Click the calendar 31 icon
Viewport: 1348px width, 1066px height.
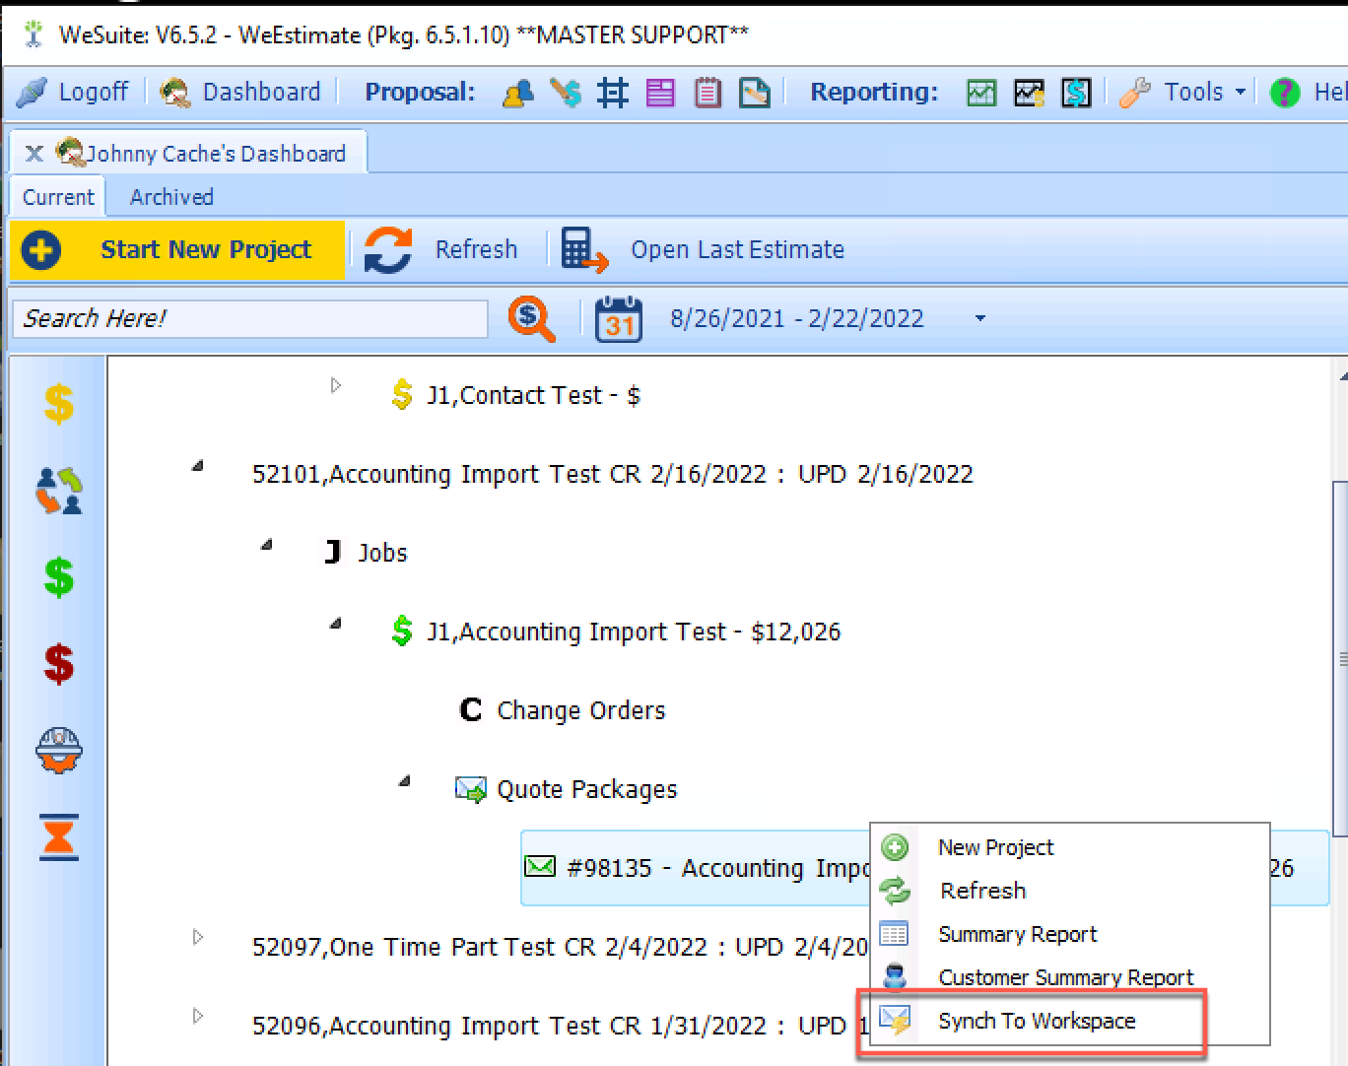[x=619, y=318]
